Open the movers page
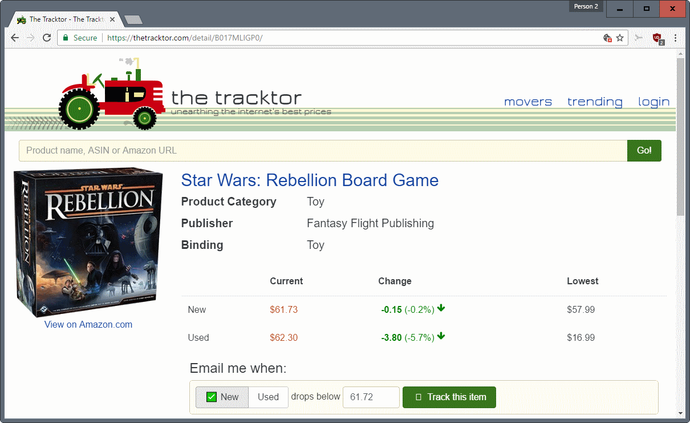The image size is (690, 423). point(528,102)
